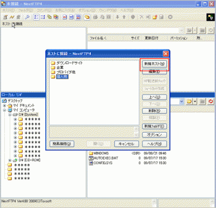Click the キャンセル button in dialog
The image size is (216, 208).
pyautogui.click(x=126, y=144)
